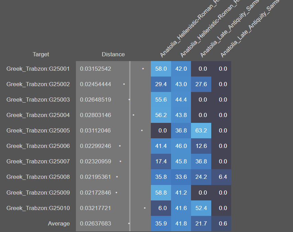Select the Greek_Trabzon:G25008 row label

38,177
